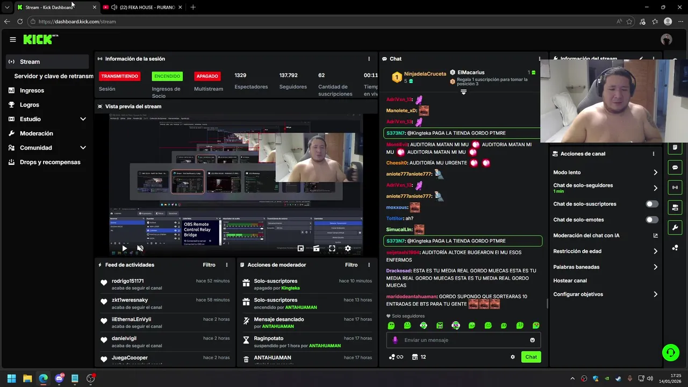Click the TRANSMITIENDO status badge
Image resolution: width=688 pixels, height=387 pixels.
[119, 76]
